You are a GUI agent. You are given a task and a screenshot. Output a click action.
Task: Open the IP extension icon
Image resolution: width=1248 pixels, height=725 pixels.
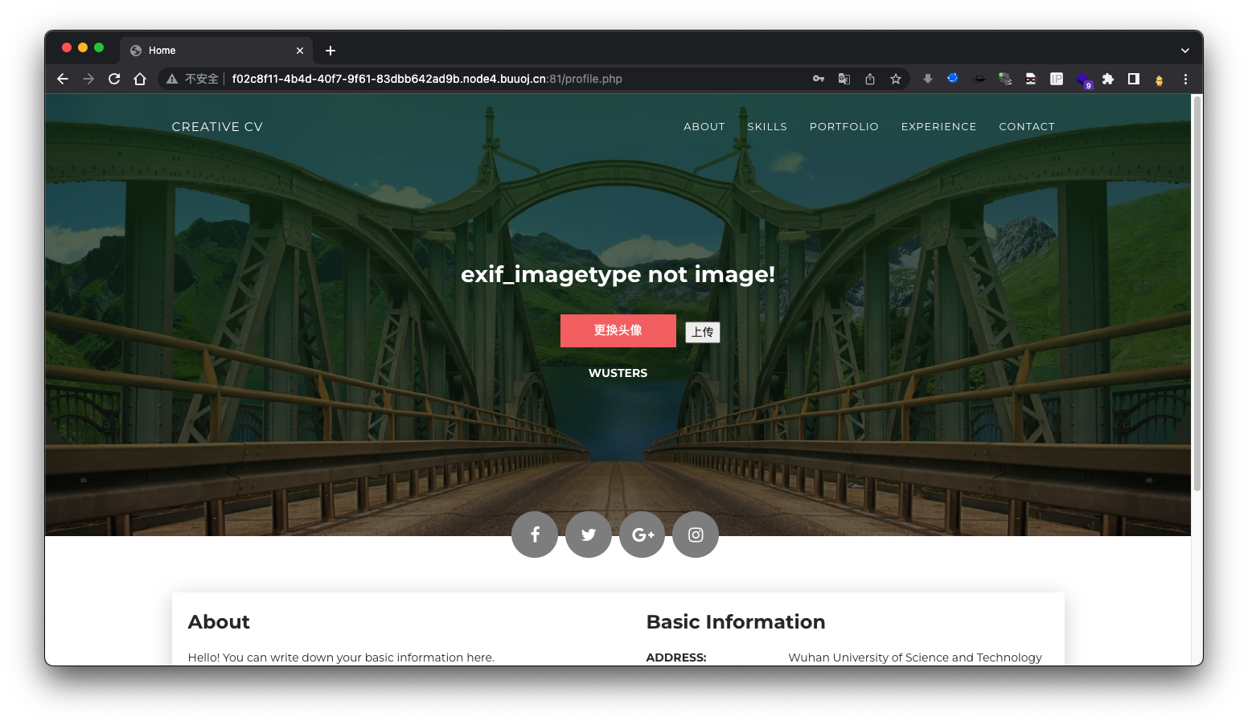[x=1057, y=79]
